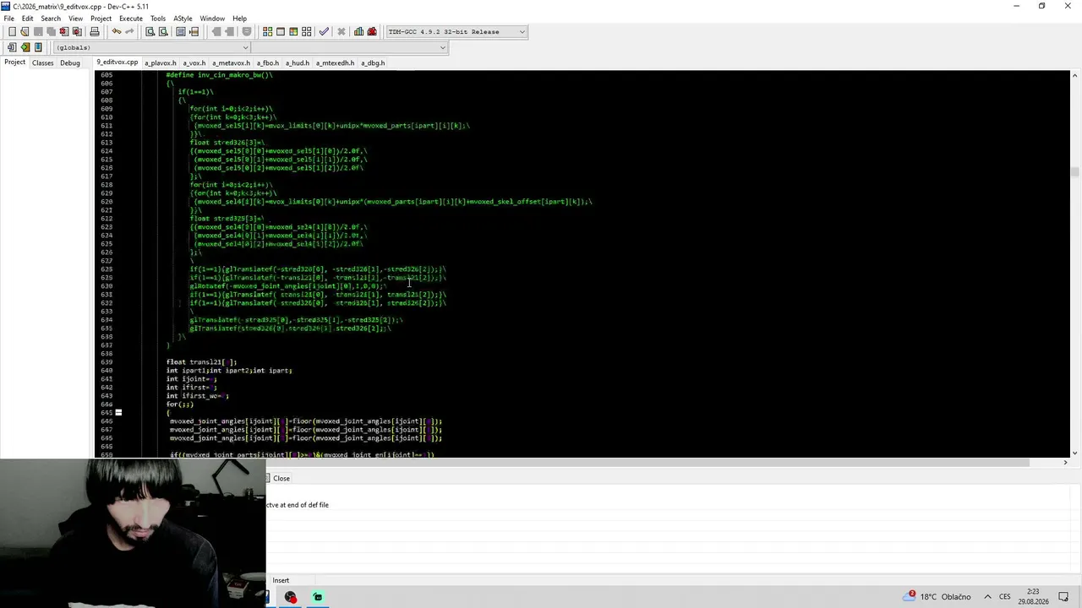Viewport: 1082px width, 608px height.
Task: Click the 'float transl21' declaration line
Action: [x=201, y=362]
